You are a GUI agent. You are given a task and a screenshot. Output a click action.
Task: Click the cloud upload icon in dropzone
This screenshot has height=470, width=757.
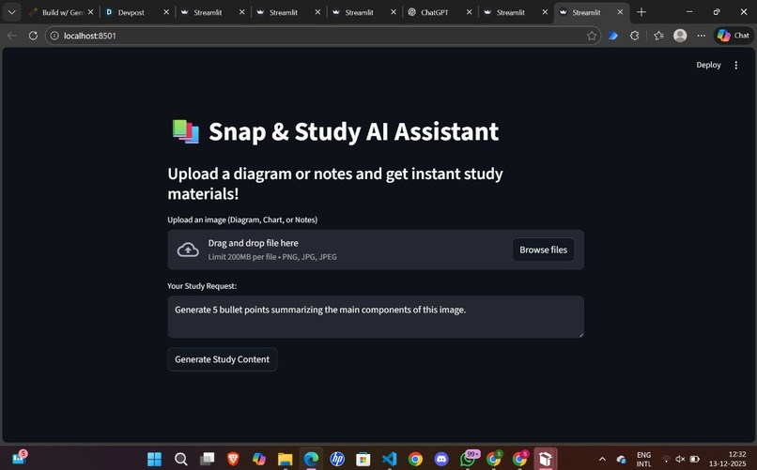point(188,250)
